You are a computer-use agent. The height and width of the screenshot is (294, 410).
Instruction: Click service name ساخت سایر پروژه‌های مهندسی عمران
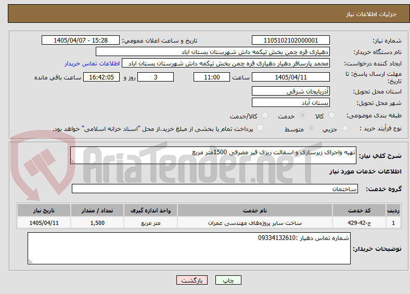255,223
